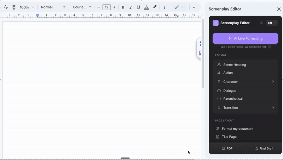Viewport: 283px width, 160px height.
Task: Start AI Live Formatting
Action: [x=245, y=38]
